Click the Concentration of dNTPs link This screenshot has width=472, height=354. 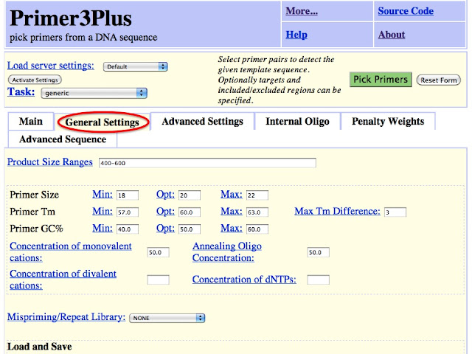pos(244,280)
